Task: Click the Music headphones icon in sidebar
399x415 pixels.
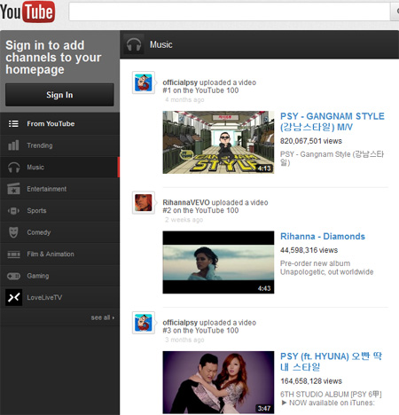Action: [x=13, y=168]
